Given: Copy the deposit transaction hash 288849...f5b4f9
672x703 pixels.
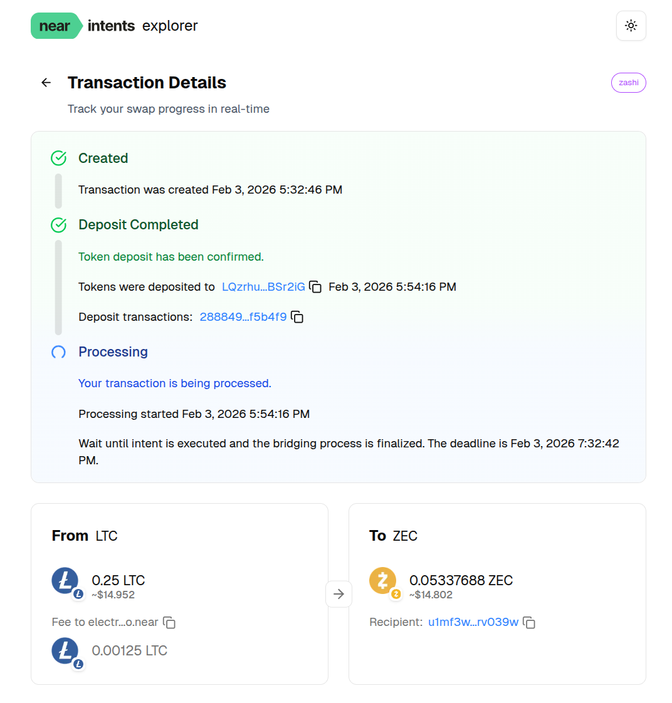Looking at the screenshot, I should 298,317.
